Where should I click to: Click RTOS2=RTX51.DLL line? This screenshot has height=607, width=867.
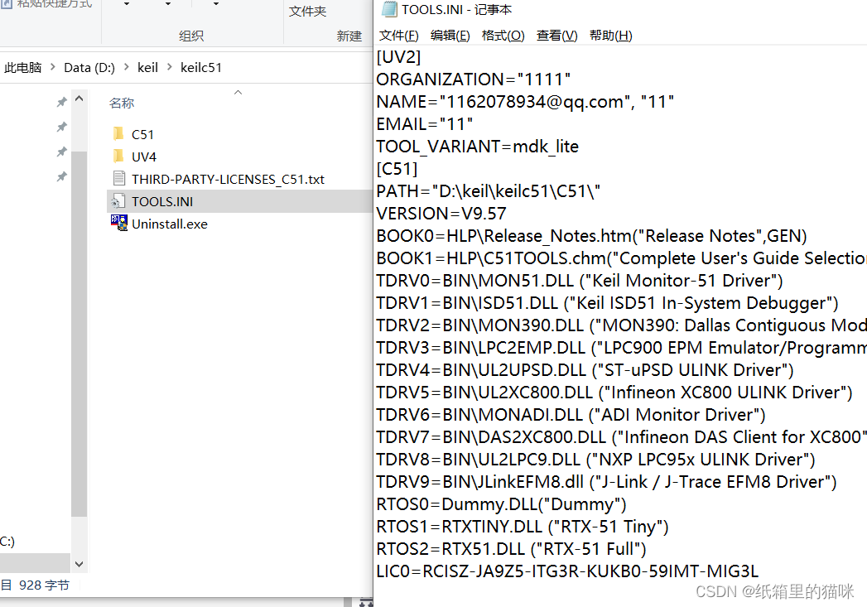tap(512, 549)
